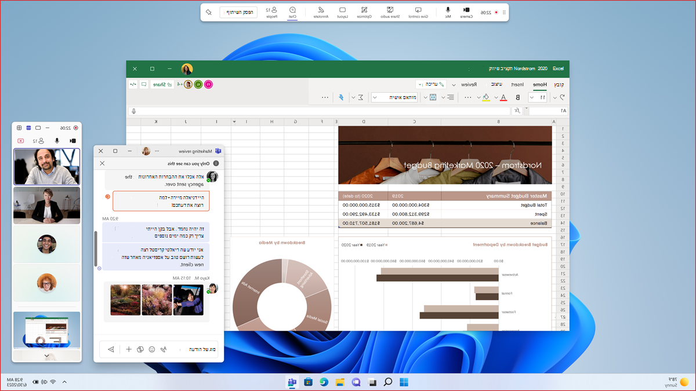The height and width of the screenshot is (391, 696).
Task: Open more options ellipsis in chat window header
Action: 157,151
